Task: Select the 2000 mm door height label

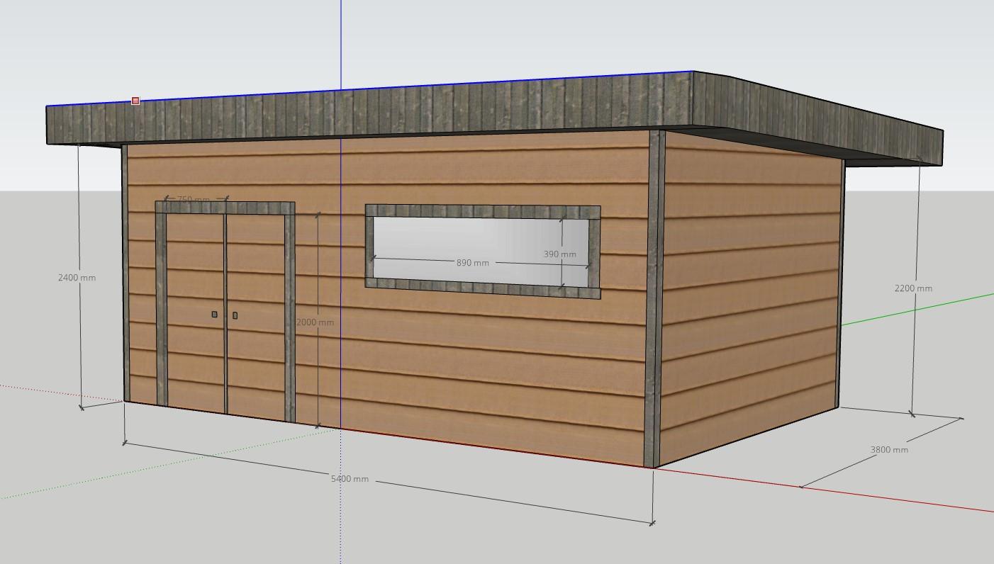Action: click(315, 322)
